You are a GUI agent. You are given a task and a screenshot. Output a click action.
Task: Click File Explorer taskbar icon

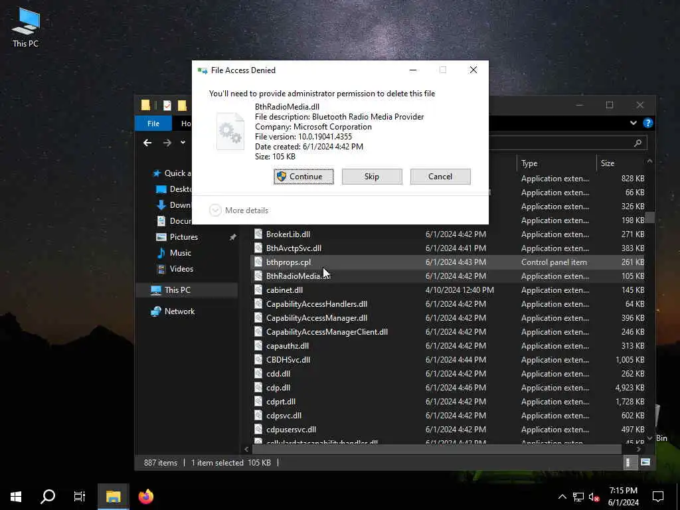[x=113, y=497]
